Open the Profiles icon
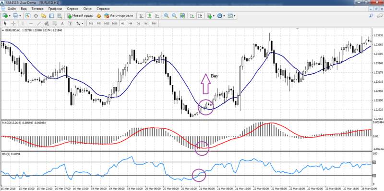The width and height of the screenshot is (384, 191). [x=15, y=16]
